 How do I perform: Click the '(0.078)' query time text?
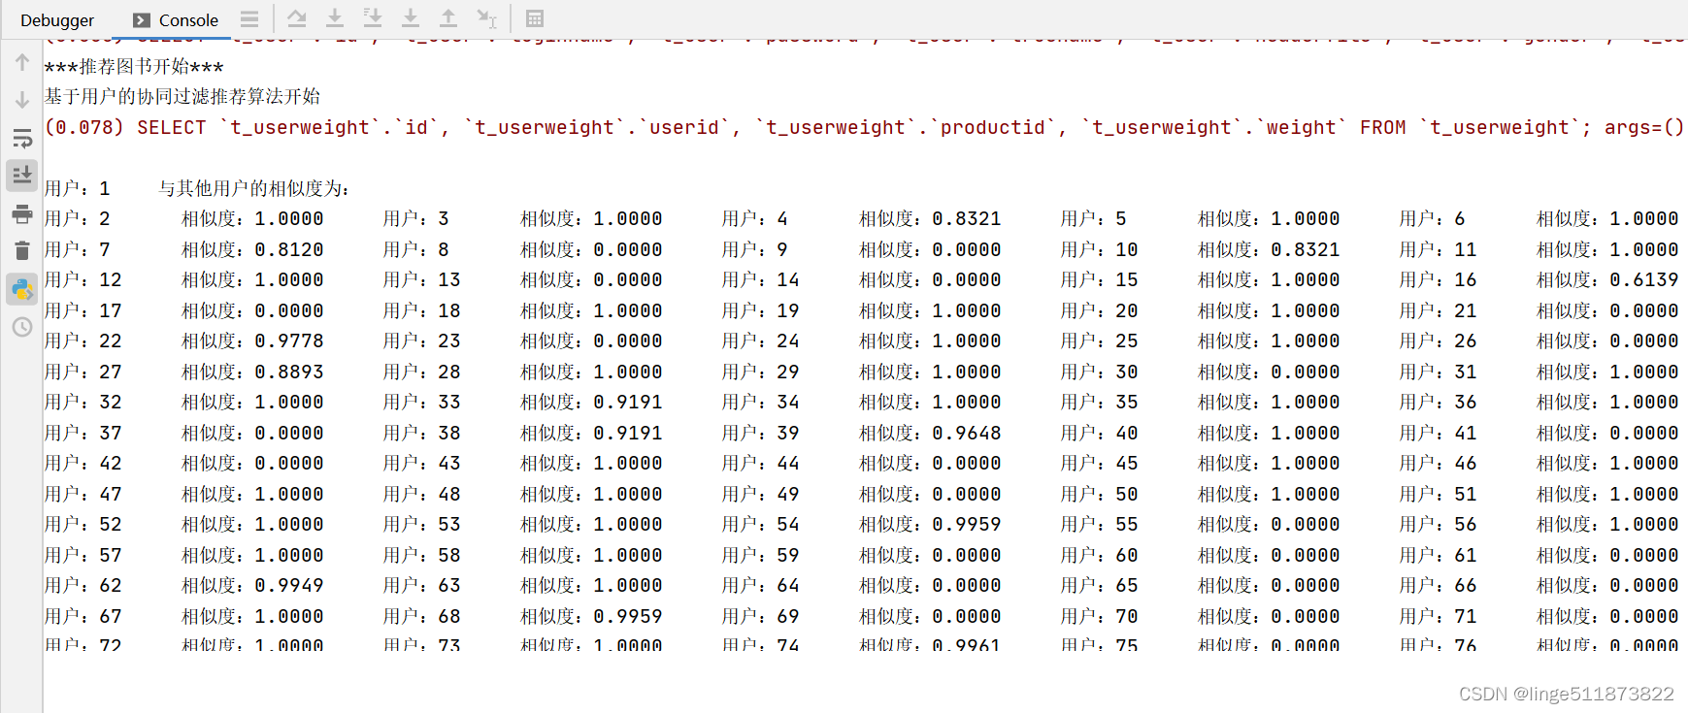84,127
